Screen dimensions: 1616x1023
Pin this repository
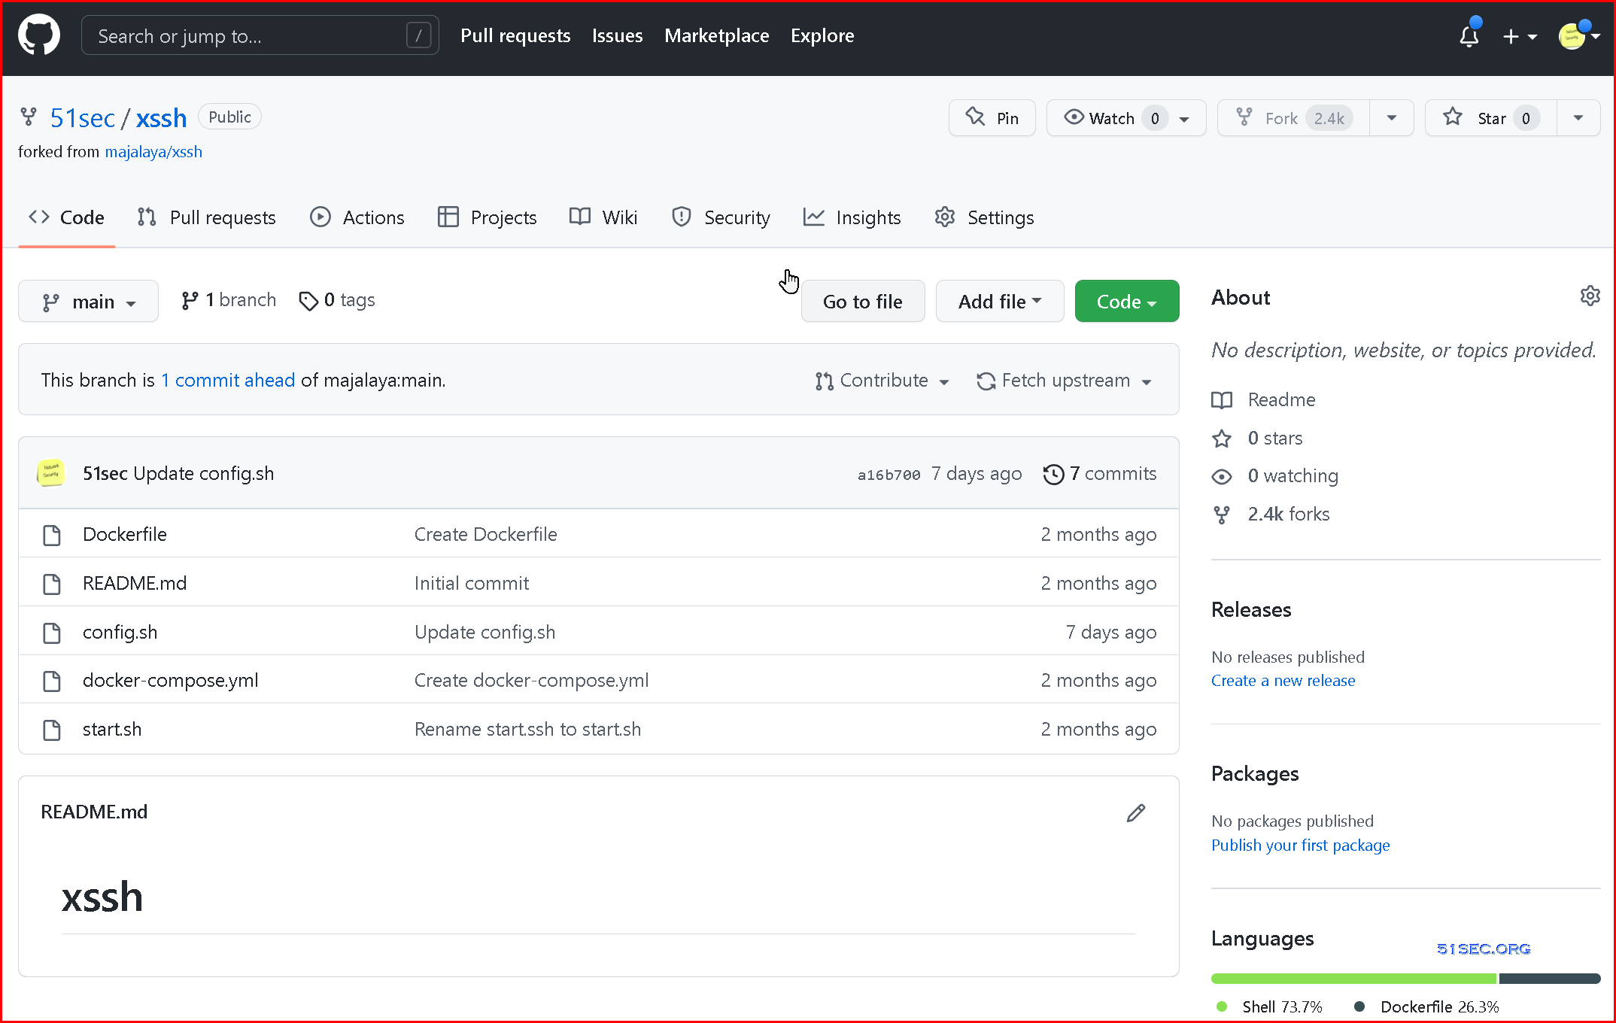coord(992,118)
